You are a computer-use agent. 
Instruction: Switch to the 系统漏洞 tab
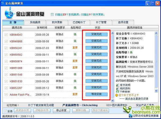pyautogui.click(x=35, y=22)
